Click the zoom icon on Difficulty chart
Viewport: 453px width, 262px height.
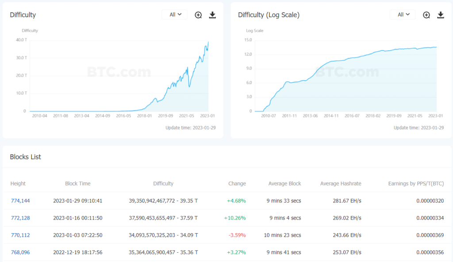point(198,15)
